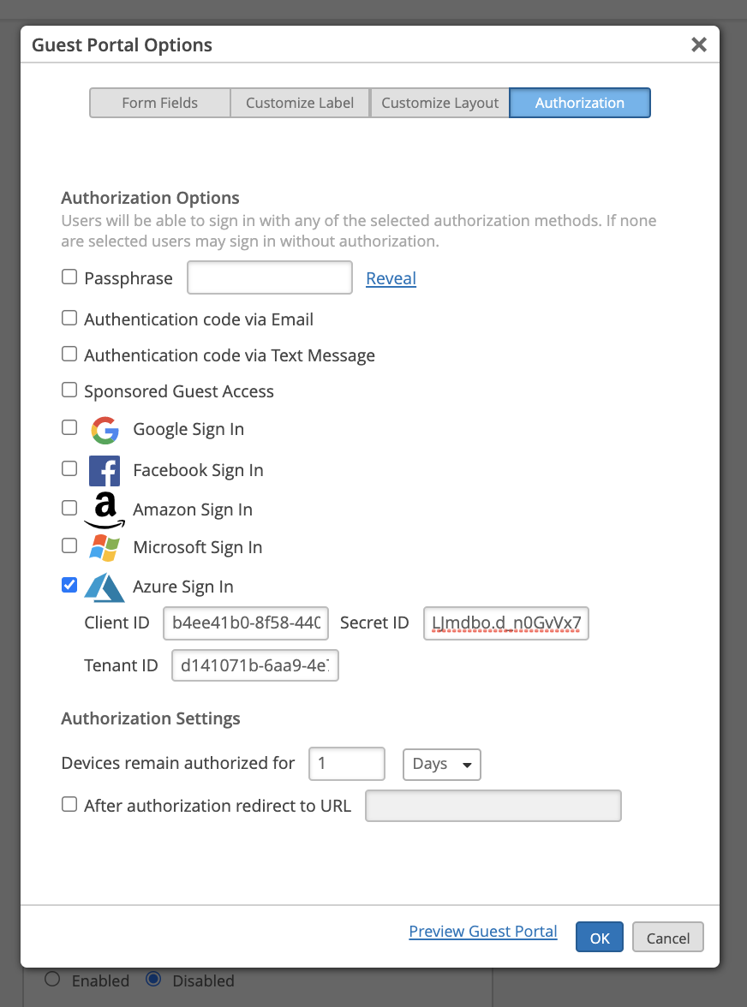Uncheck the Azure Sign In checkbox
Viewport: 747px width, 1007px height.
pyautogui.click(x=69, y=586)
